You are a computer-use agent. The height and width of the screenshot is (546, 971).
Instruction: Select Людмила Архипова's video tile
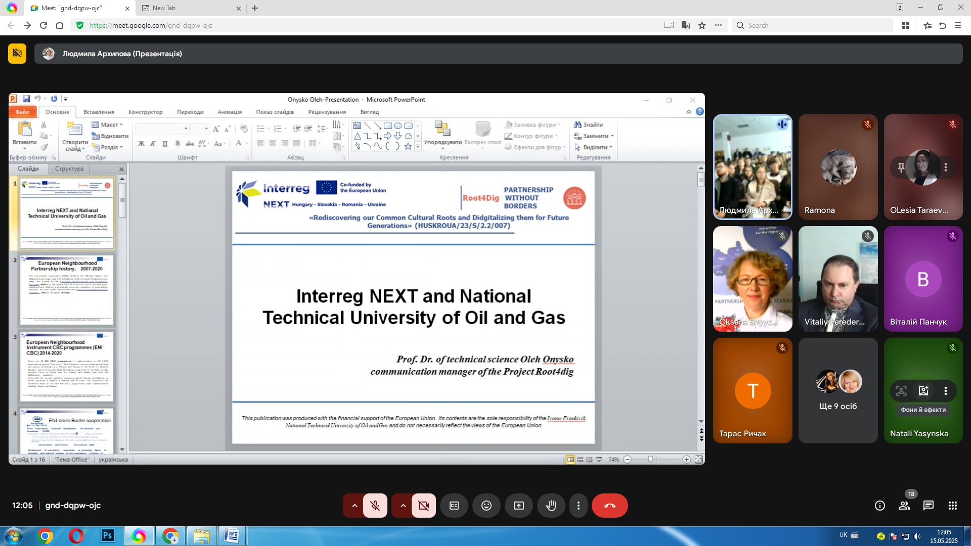(x=753, y=167)
